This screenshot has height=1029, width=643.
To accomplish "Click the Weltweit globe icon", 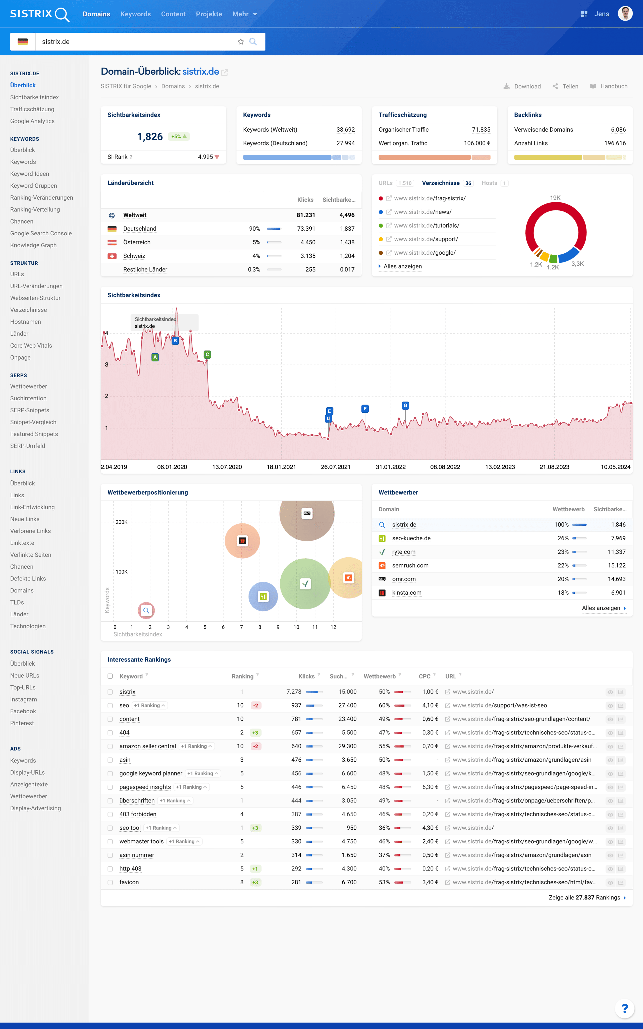I will tap(112, 215).
